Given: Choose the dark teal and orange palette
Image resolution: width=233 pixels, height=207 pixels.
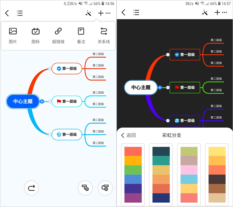Looking at the screenshot, I should click(161, 174).
